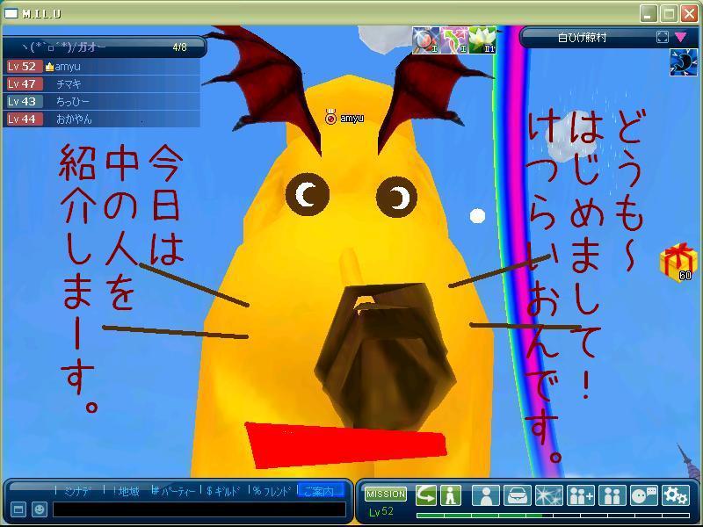Click into the black chat input field
Screen dimensions: 703x527
(x=199, y=509)
